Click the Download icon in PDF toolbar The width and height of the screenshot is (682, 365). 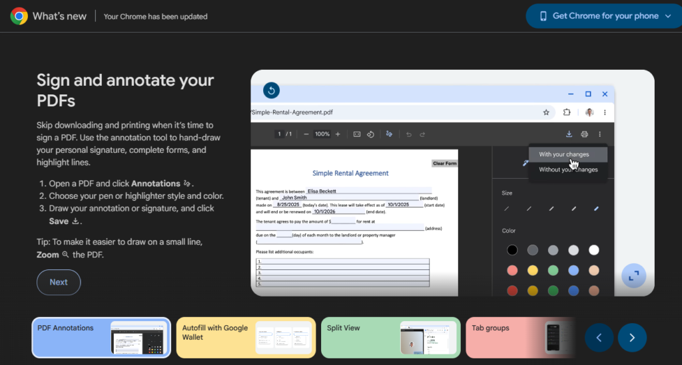pos(569,134)
